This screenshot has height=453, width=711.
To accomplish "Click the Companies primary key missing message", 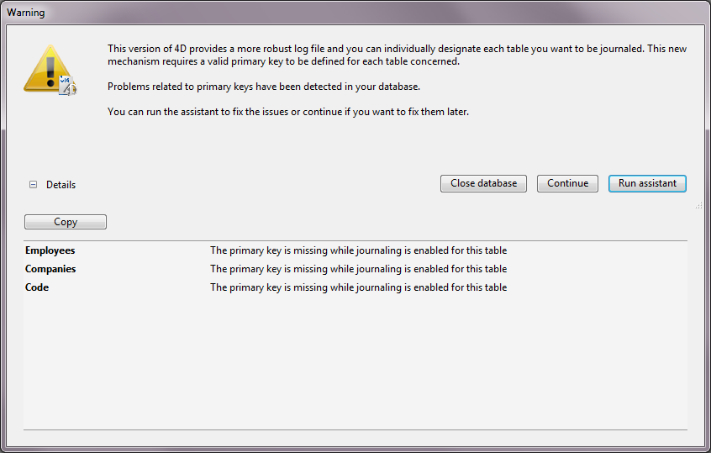I will coord(358,269).
